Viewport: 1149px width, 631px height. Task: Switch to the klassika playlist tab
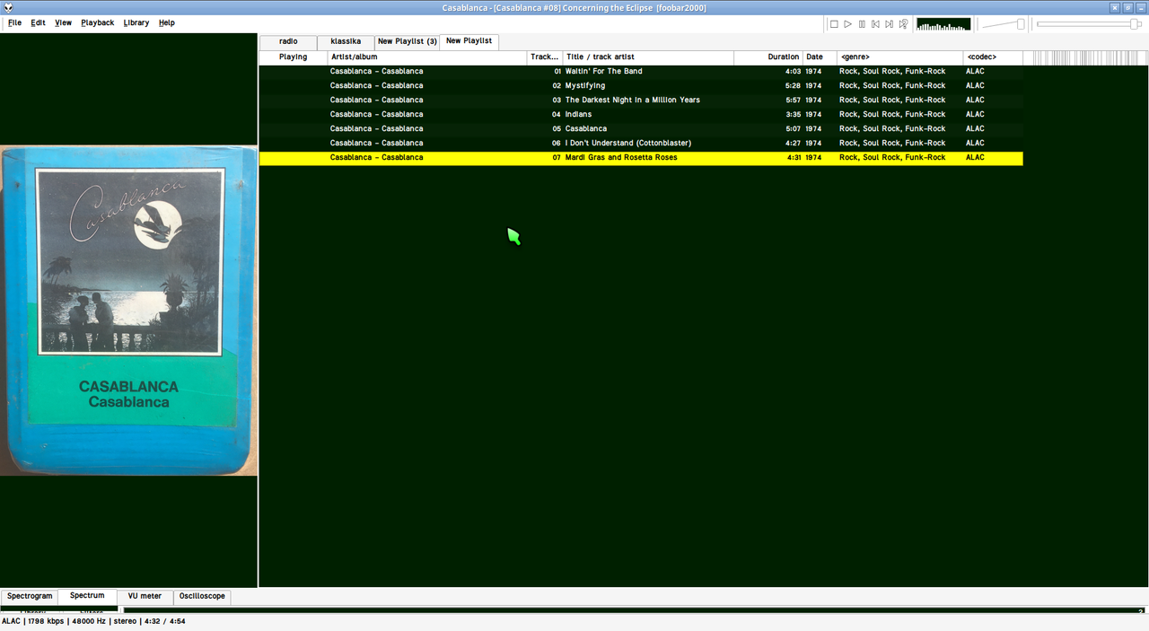(346, 41)
